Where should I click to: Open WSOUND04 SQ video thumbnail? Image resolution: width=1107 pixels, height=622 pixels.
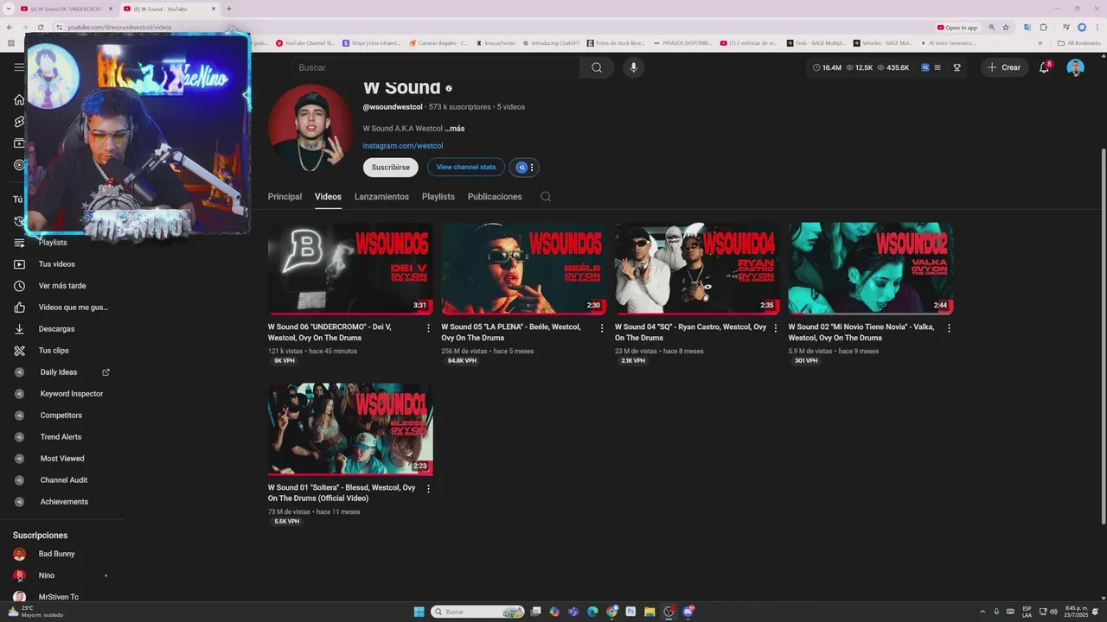(x=697, y=269)
